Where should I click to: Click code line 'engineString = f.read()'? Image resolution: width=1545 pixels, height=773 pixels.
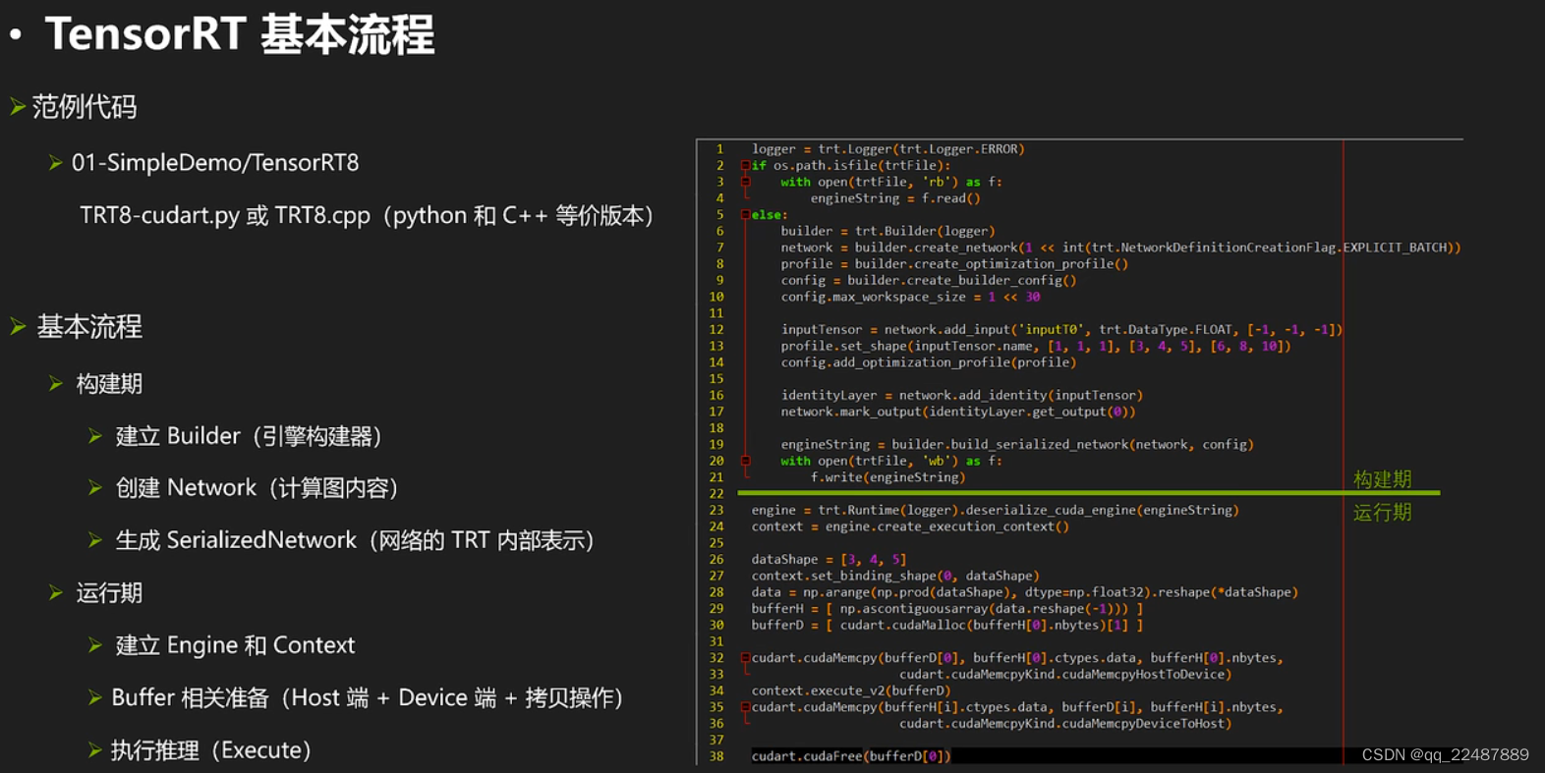(x=895, y=198)
